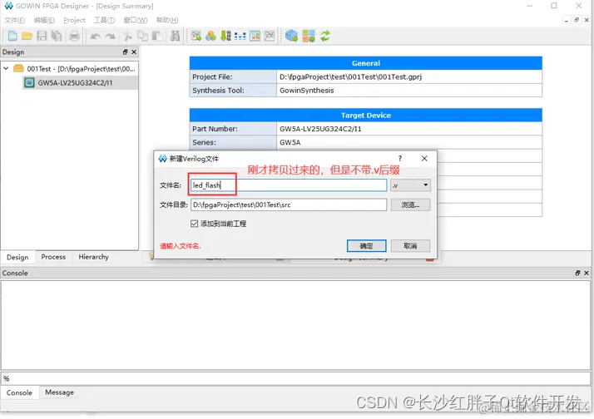Click the Undo toolbar icon
Image resolution: width=594 pixels, height=419 pixels.
point(96,37)
